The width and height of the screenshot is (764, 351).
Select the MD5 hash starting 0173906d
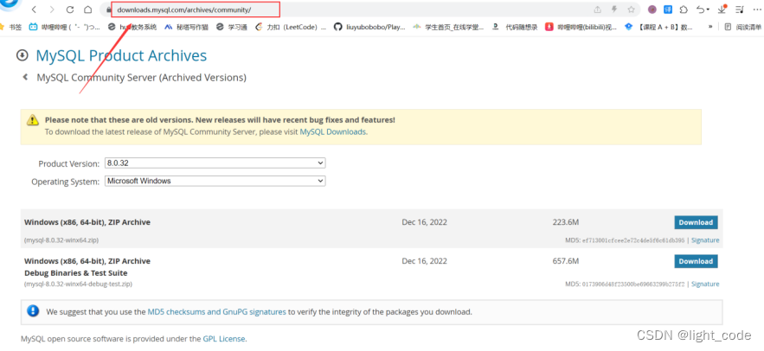point(633,284)
